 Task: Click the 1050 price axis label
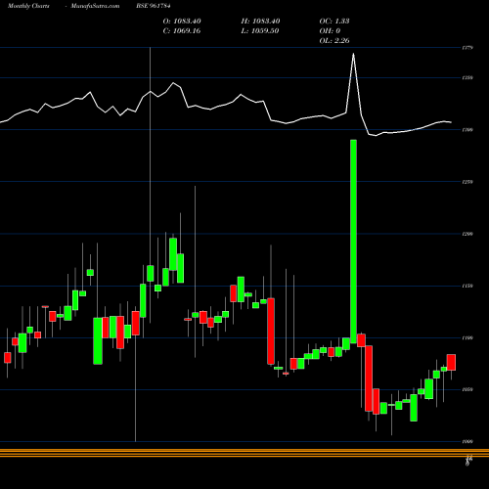point(467,390)
